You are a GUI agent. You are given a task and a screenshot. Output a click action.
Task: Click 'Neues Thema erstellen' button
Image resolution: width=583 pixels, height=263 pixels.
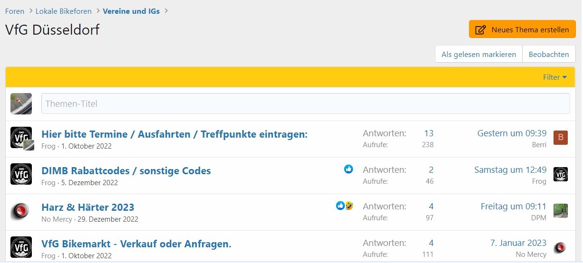pos(522,29)
